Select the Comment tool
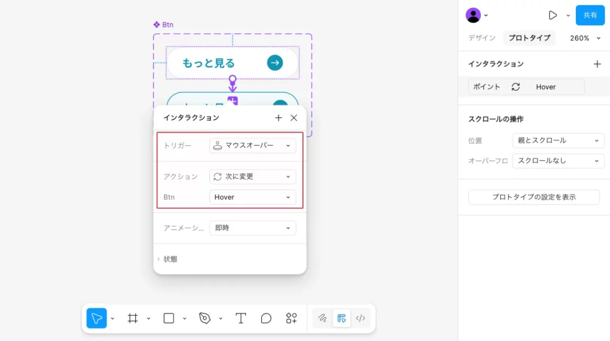The width and height of the screenshot is (610, 341). (x=266, y=318)
